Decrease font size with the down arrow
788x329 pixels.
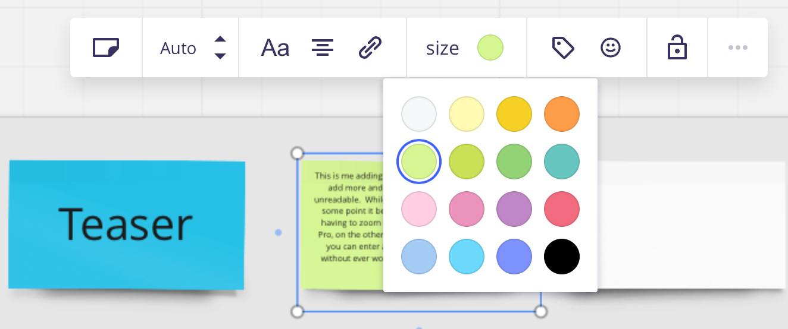[220, 56]
